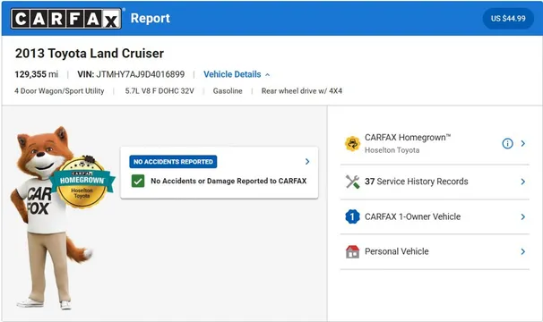Click the Personal Vehicle house icon

click(x=352, y=252)
